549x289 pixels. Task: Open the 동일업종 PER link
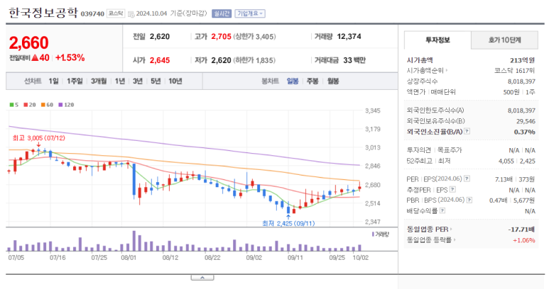pyautogui.click(x=429, y=229)
